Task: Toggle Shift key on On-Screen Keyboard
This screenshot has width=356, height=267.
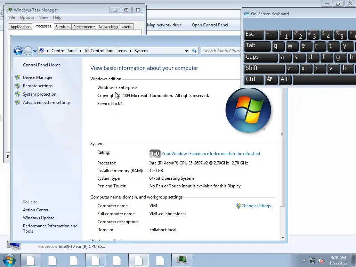Action: [264, 68]
